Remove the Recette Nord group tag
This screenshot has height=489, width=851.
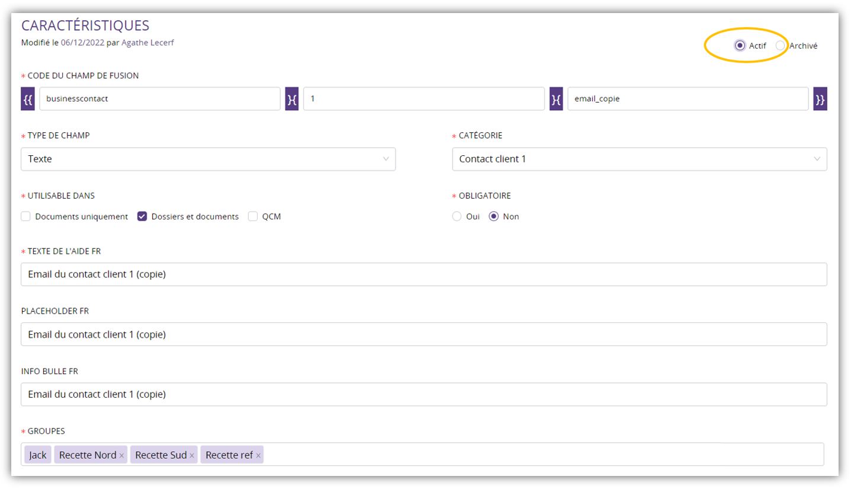(121, 456)
